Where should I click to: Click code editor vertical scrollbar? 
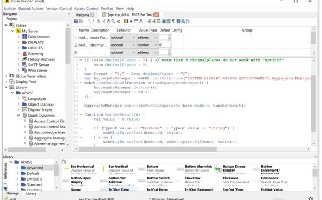click(313, 103)
